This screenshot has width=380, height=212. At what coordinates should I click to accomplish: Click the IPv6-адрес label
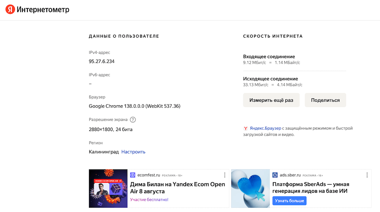tap(99, 75)
